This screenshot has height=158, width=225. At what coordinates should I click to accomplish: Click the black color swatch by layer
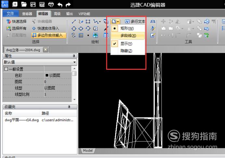pyautogui.click(x=47, y=75)
